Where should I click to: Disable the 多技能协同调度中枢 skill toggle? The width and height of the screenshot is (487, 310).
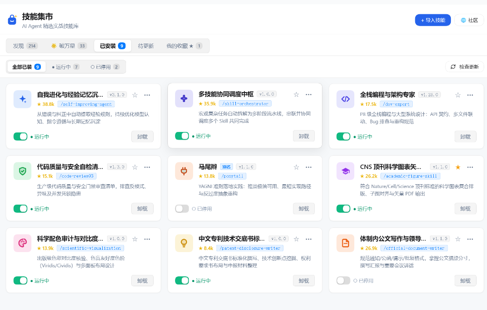pos(182,136)
